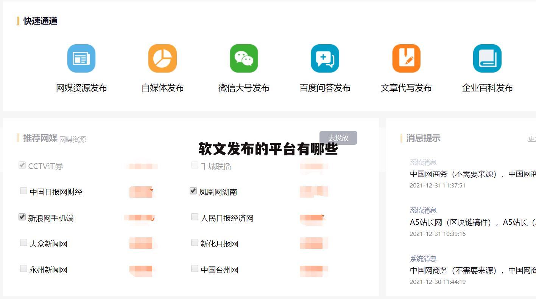The image size is (536, 299).
Task: Click the 自媒体发布 pie-chart icon
Action: (x=162, y=58)
